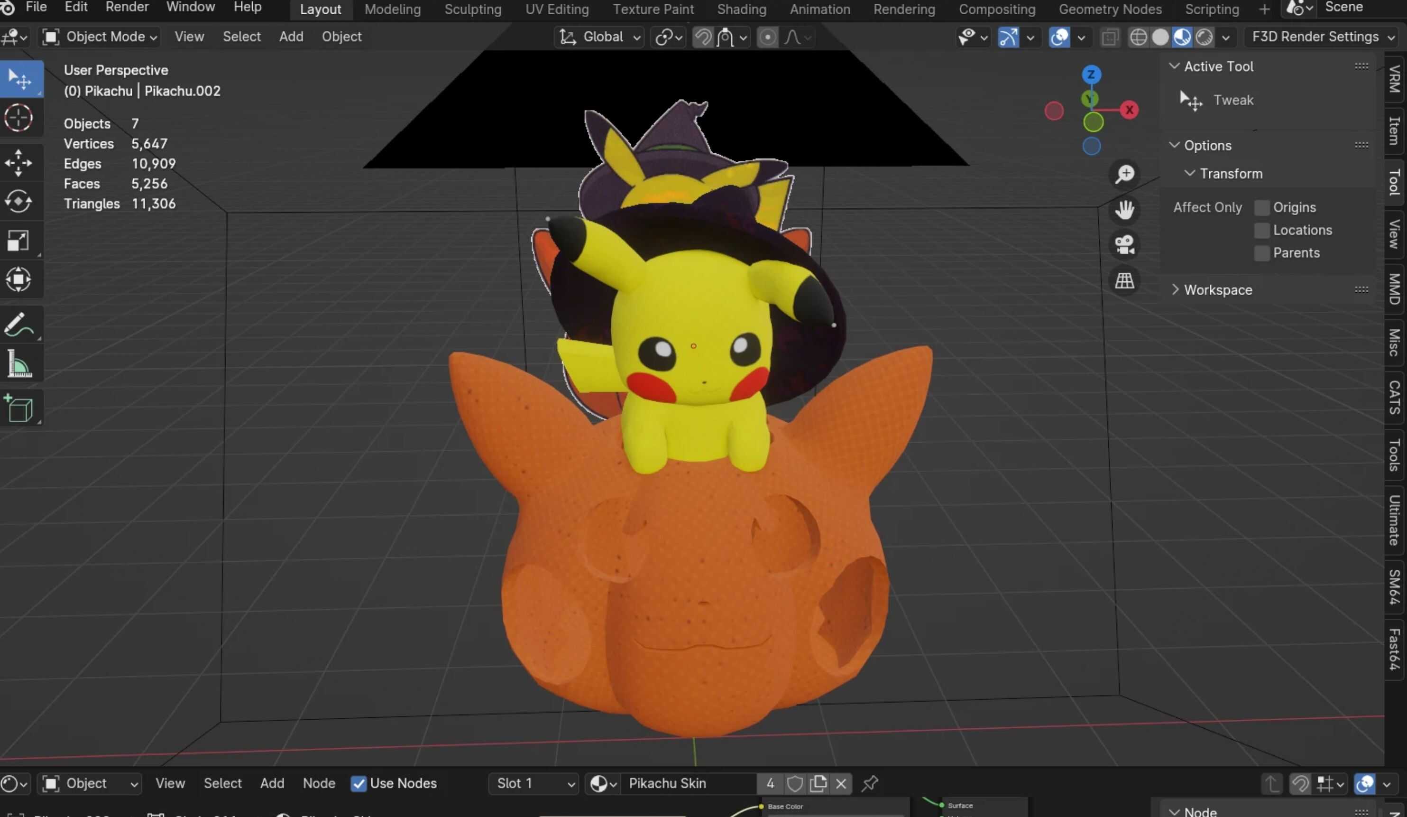Toggle X-ray view
Viewport: 1407px width, 817px height.
1109,37
